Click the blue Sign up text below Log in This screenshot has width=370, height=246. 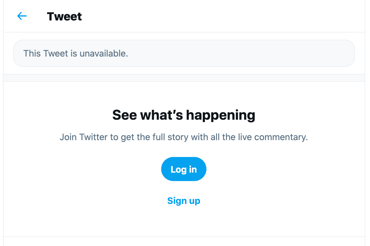pyautogui.click(x=183, y=201)
